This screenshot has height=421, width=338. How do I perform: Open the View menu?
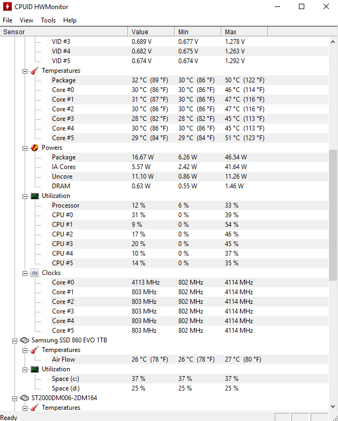26,20
